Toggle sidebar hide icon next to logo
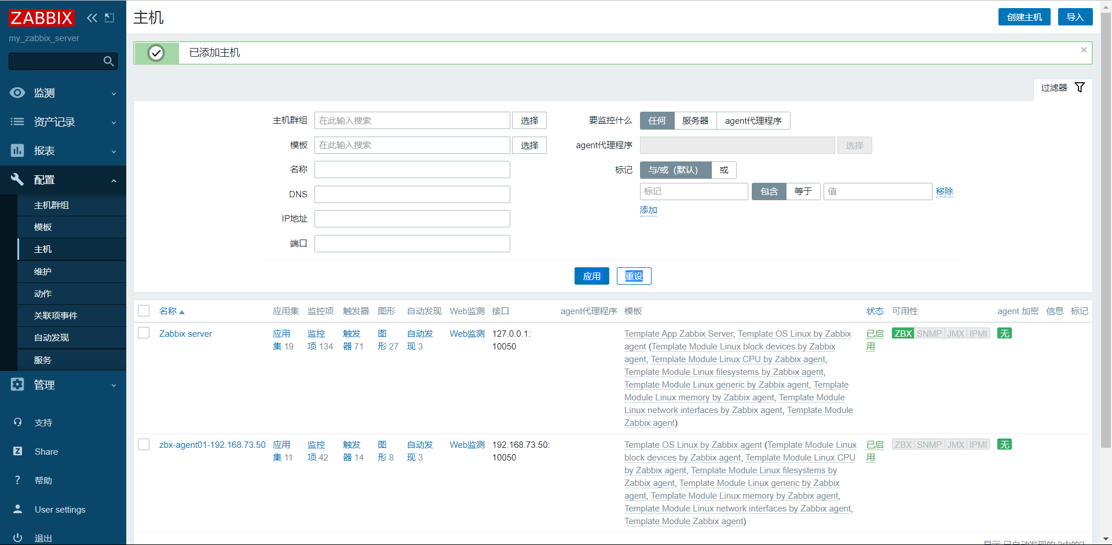Viewport: 1112px width, 545px height. [109, 18]
